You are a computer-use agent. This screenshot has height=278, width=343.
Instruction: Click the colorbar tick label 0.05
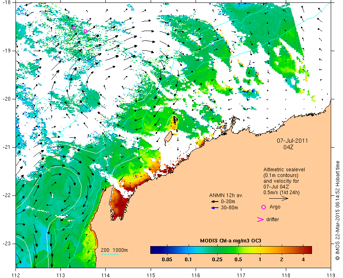click(167, 260)
